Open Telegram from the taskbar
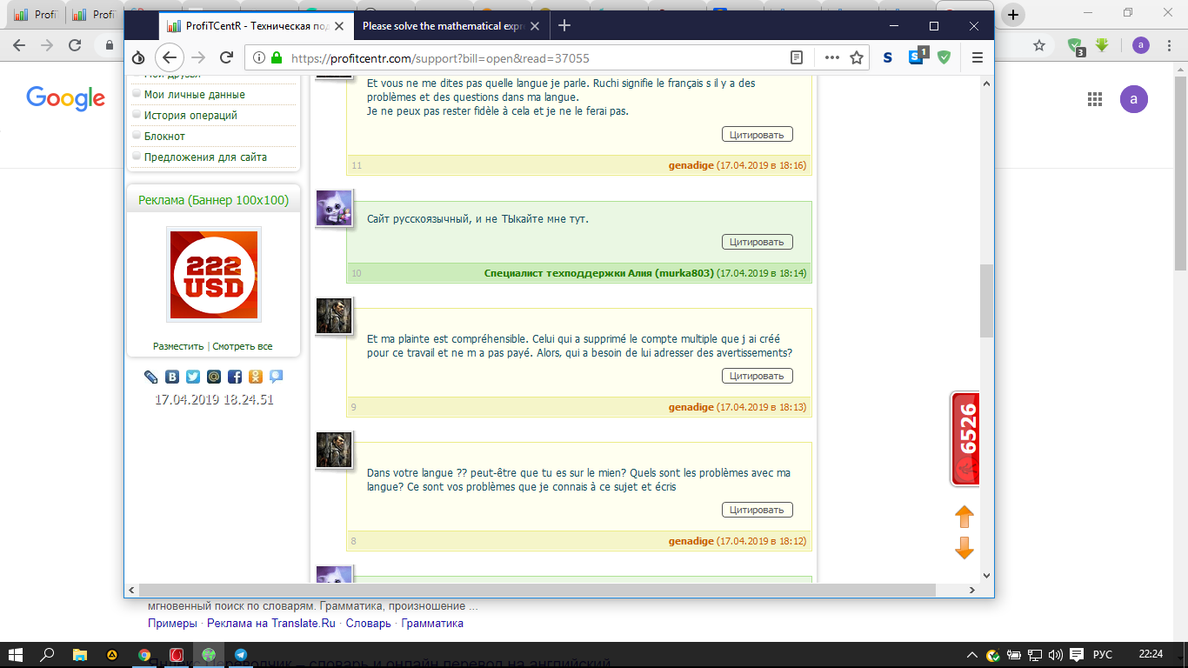 240,655
